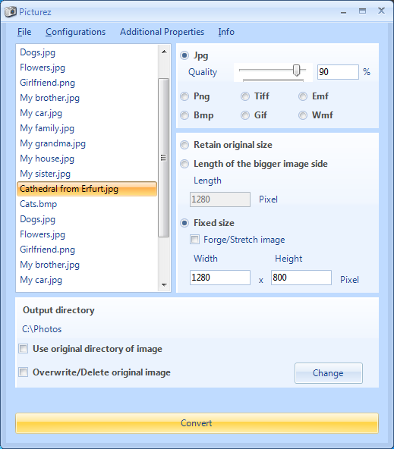
Task: Open the Info menu
Action: click(x=226, y=32)
